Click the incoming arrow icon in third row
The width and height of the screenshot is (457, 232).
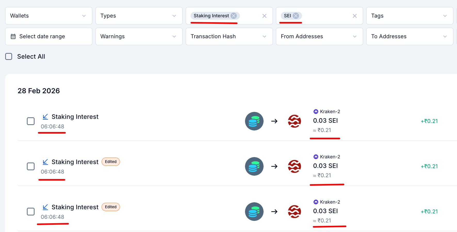pos(45,207)
